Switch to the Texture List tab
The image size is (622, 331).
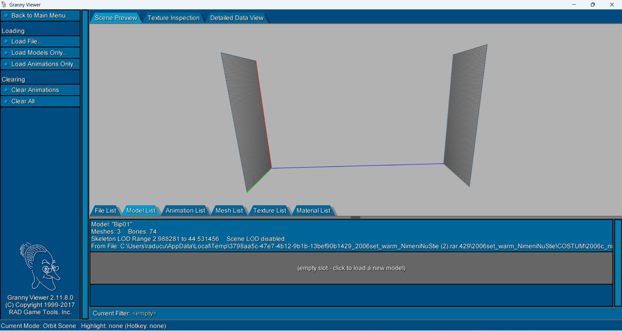tap(270, 211)
